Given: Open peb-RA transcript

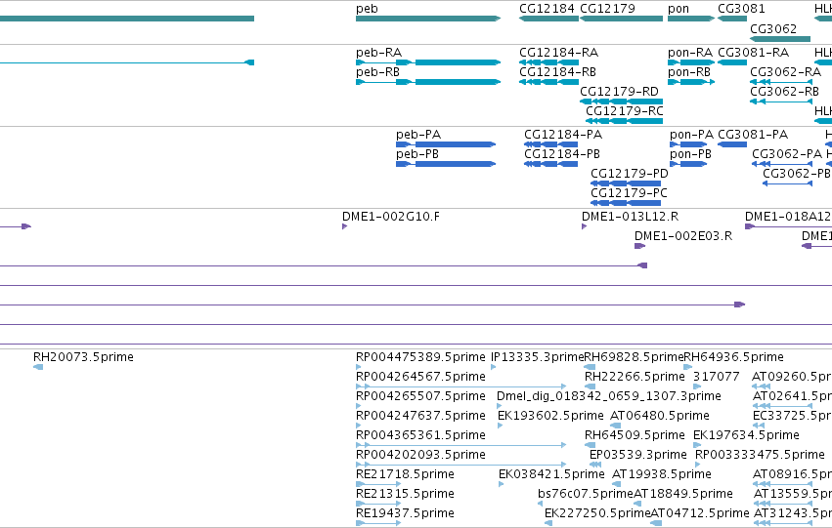Looking at the screenshot, I should (x=428, y=62).
